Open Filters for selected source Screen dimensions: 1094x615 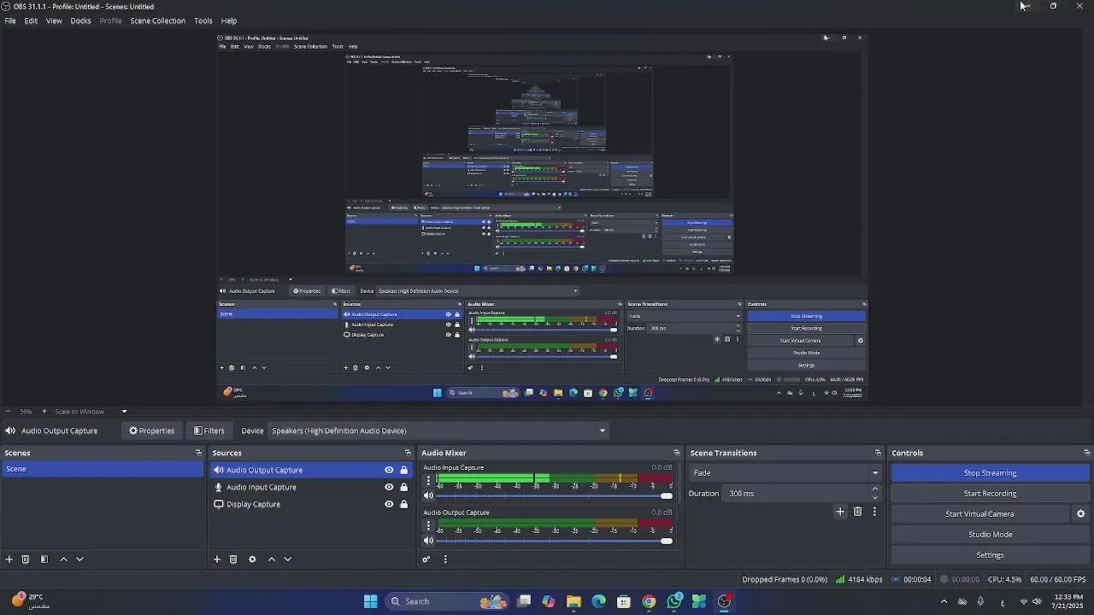209,431
